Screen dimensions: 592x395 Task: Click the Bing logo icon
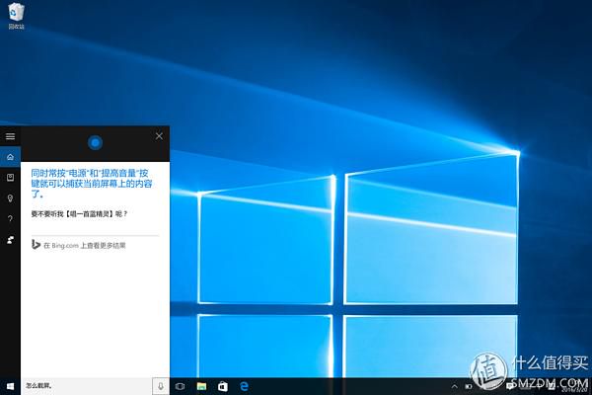click(36, 245)
